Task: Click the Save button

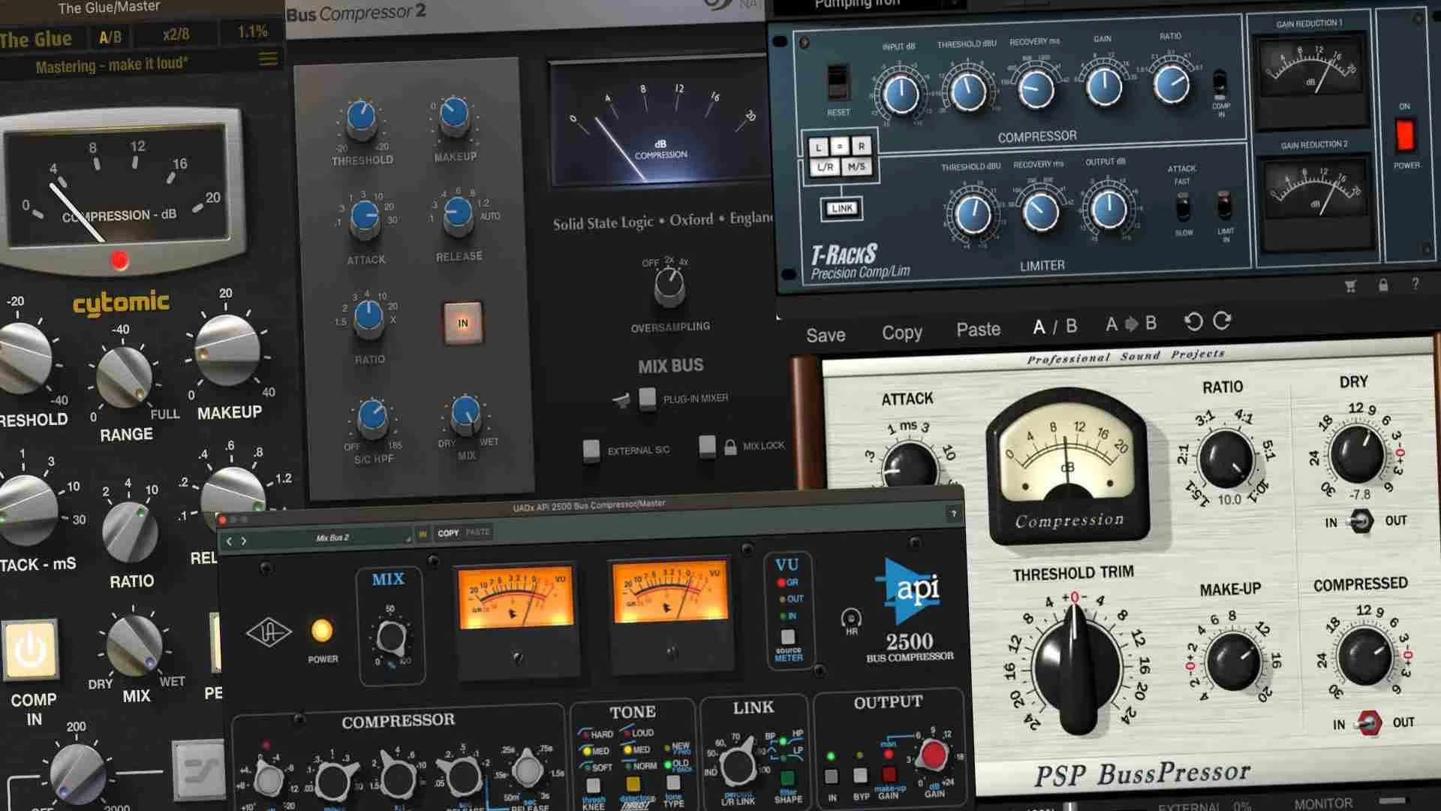Action: point(826,335)
